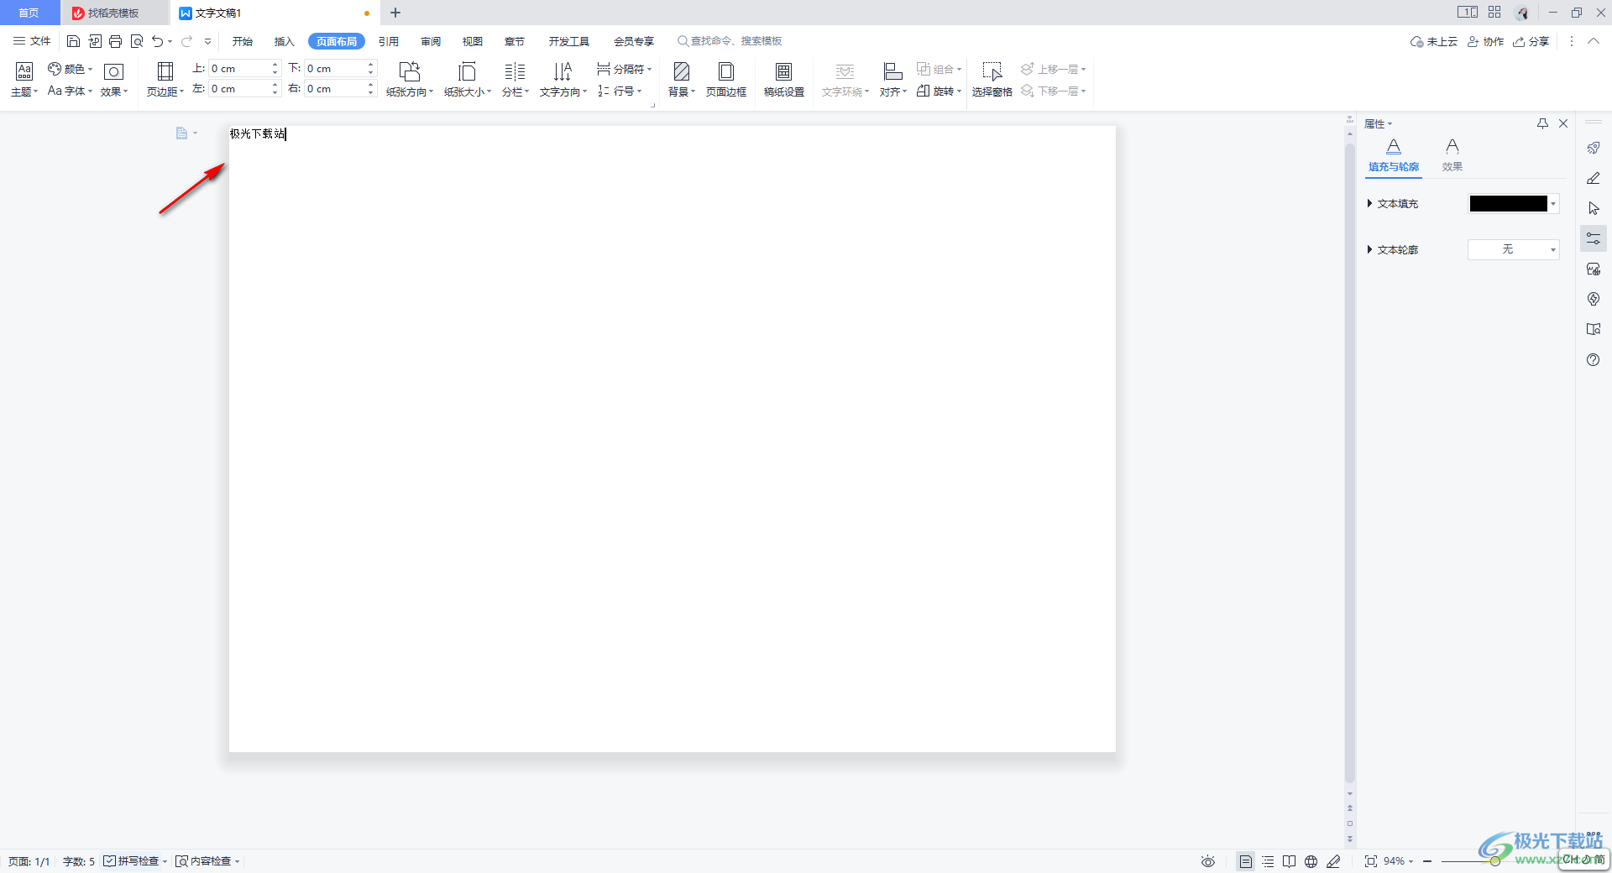Open the Page Margins (页边距) tool

coord(165,80)
